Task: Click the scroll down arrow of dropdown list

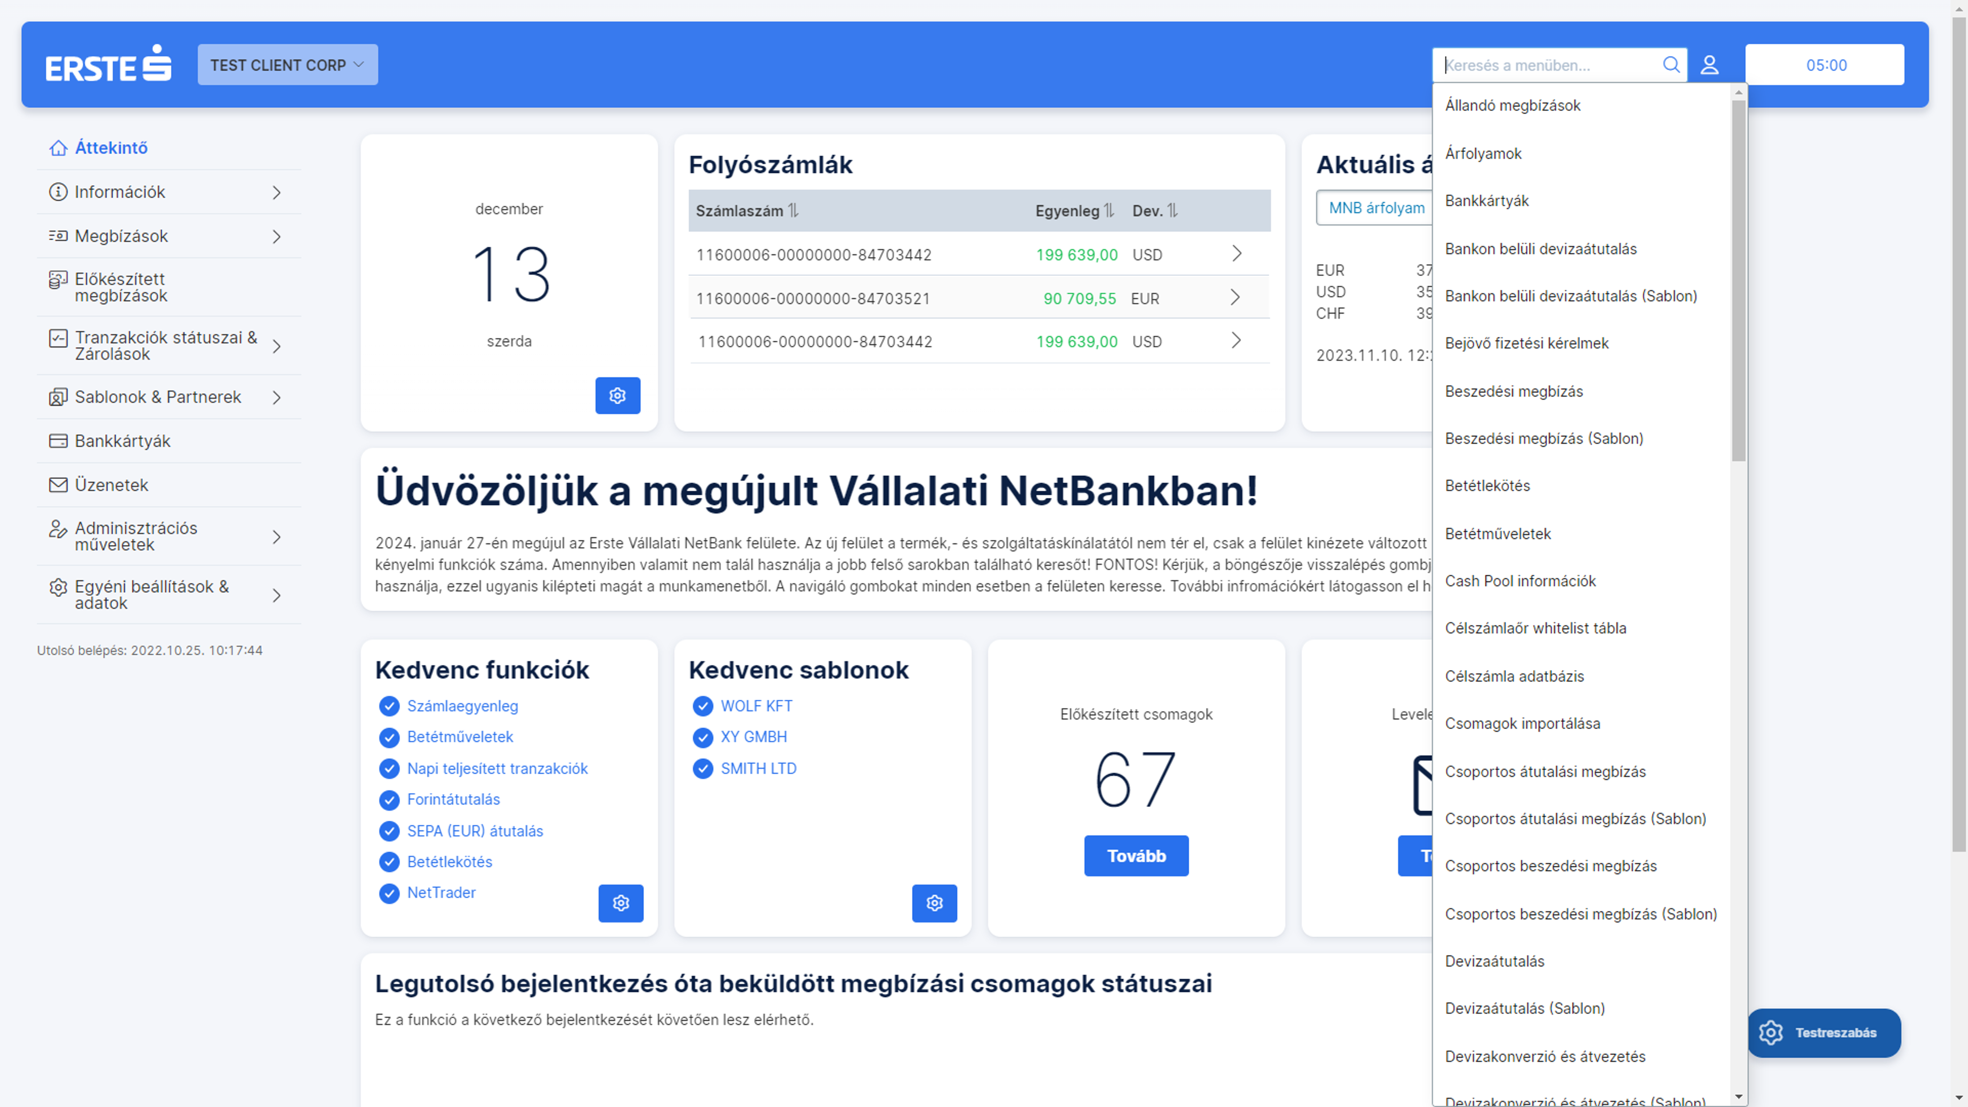Action: pyautogui.click(x=1739, y=1097)
